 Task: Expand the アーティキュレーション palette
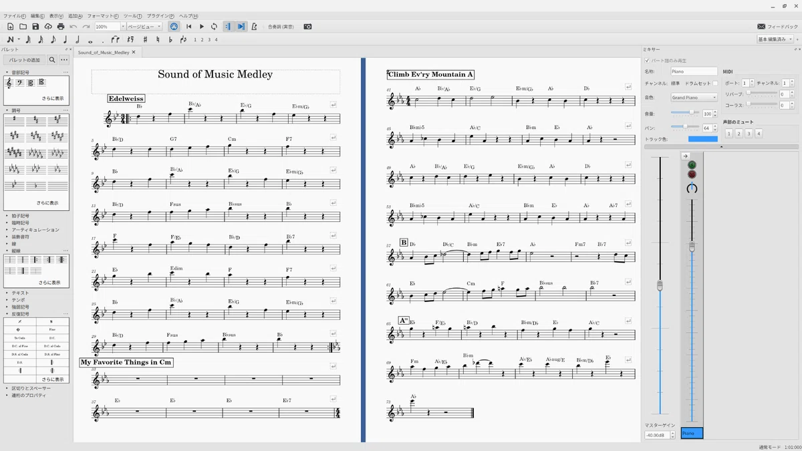pyautogui.click(x=35, y=230)
